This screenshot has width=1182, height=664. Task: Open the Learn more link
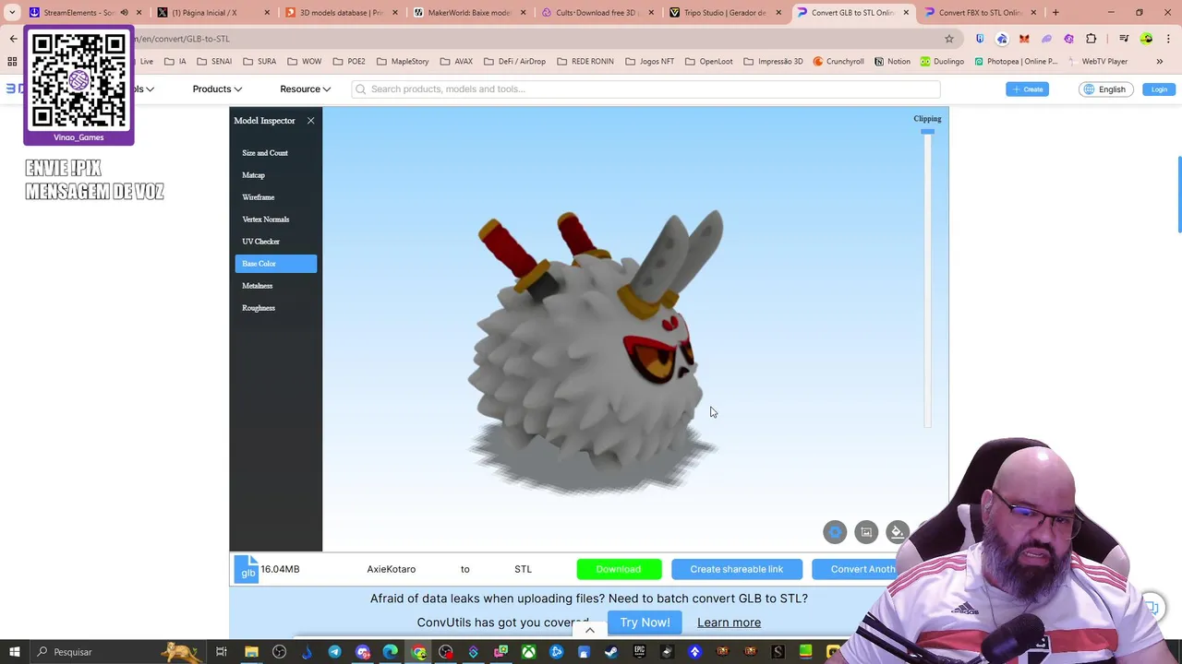[x=729, y=622]
